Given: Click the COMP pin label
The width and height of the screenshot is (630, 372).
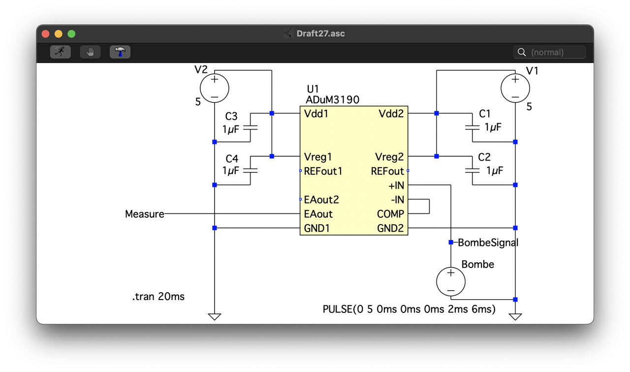Looking at the screenshot, I should click(390, 214).
